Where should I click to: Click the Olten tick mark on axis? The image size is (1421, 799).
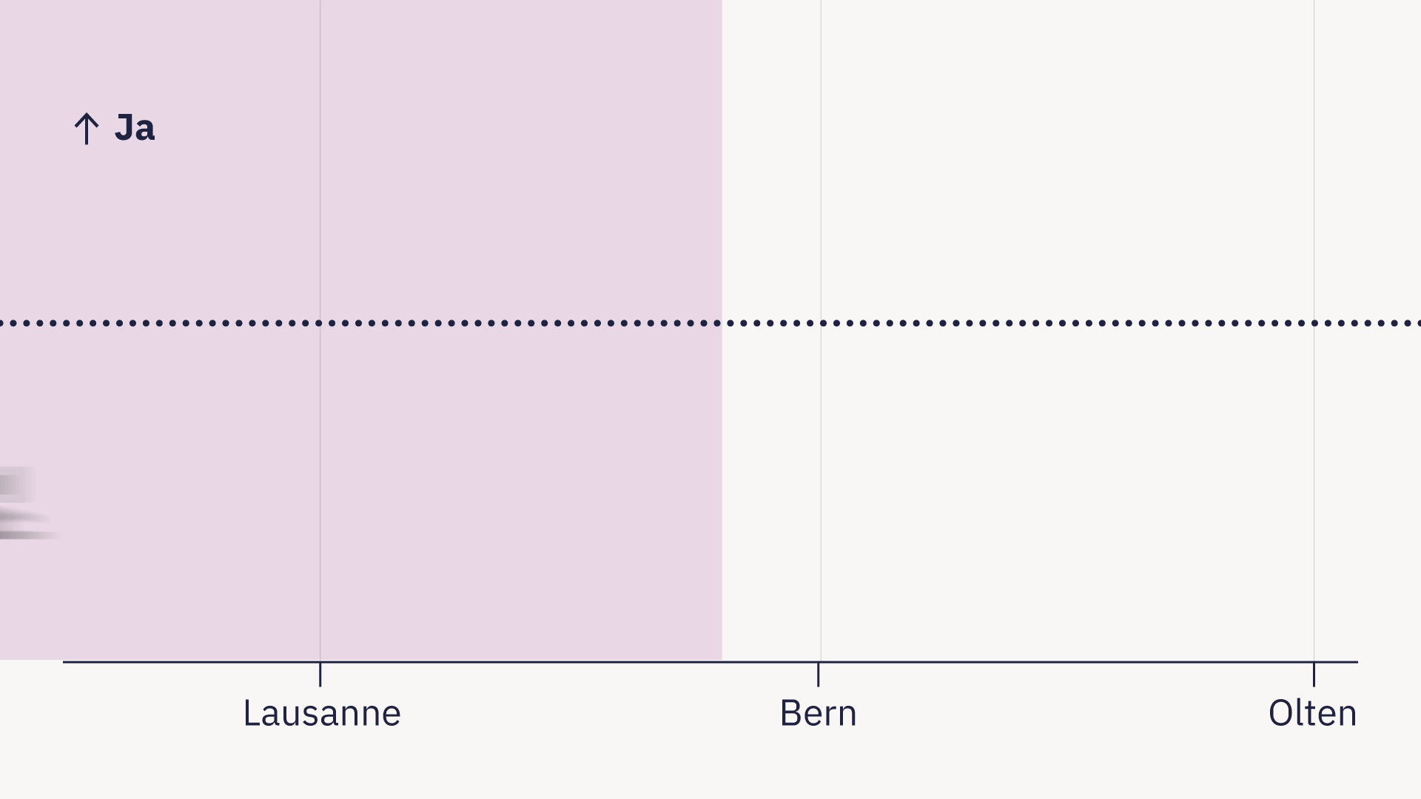click(x=1314, y=674)
